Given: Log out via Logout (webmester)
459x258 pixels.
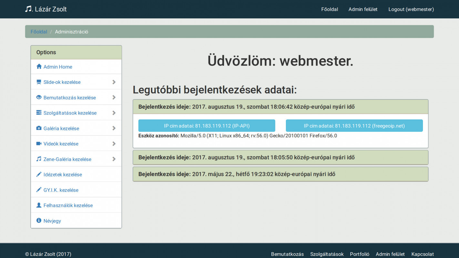Looking at the screenshot, I should point(411,9).
